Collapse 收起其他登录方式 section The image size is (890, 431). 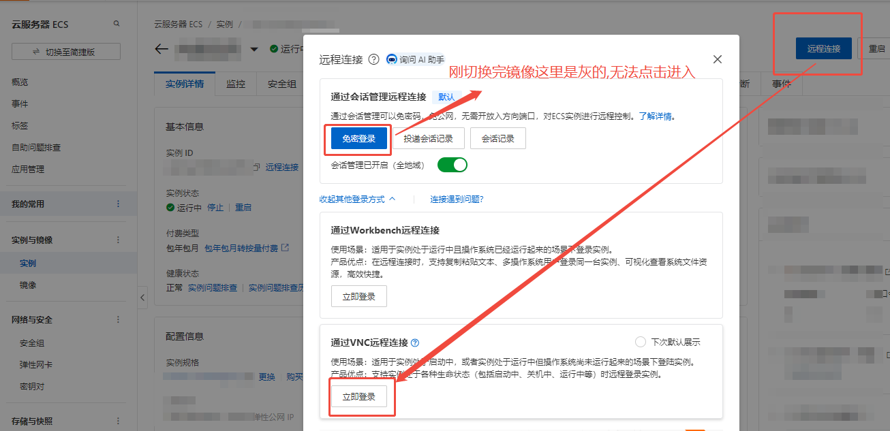(x=357, y=199)
